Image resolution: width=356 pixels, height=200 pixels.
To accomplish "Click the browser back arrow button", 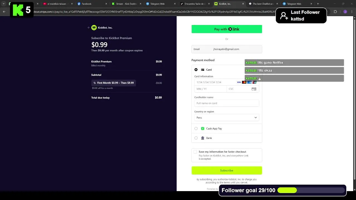I will click(4, 12).
